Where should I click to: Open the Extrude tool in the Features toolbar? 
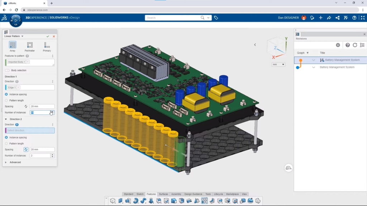tap(121, 201)
